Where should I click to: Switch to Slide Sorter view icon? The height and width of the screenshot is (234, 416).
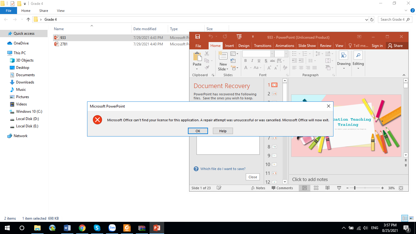[316, 188]
